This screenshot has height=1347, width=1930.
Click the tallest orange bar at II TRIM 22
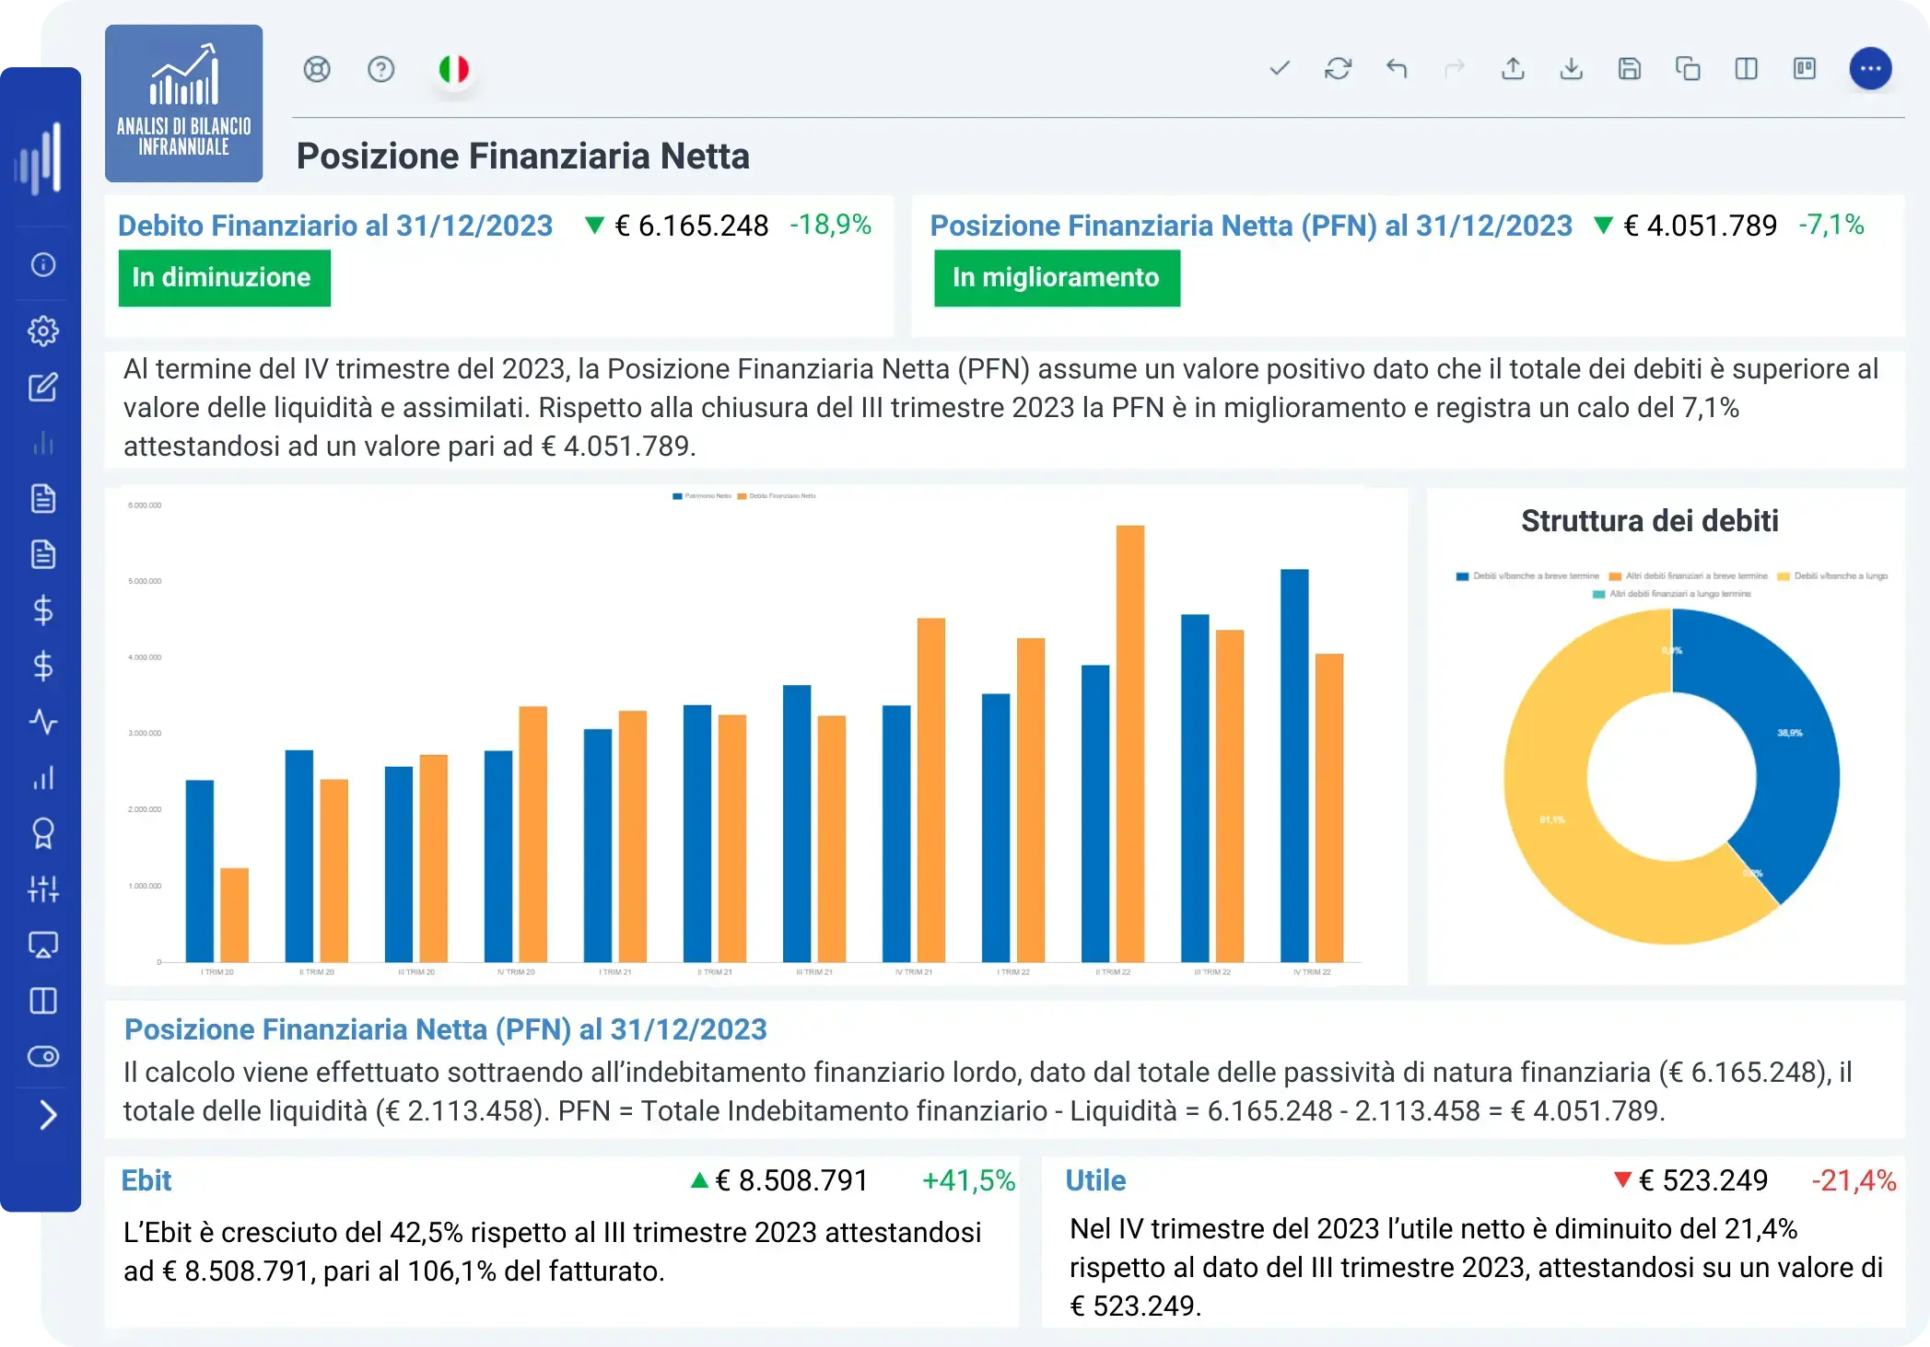point(1130,744)
